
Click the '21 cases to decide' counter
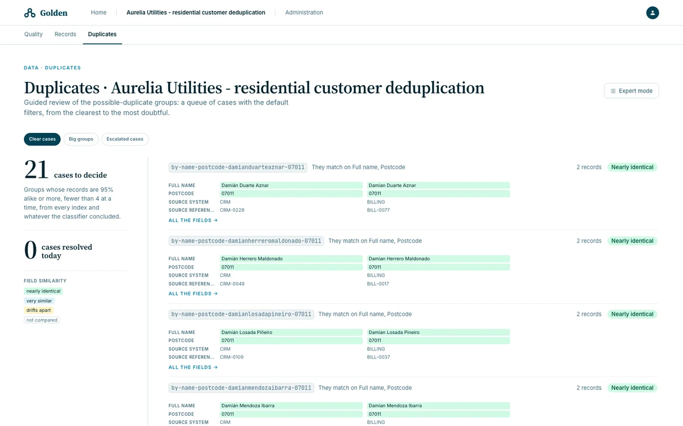pos(65,170)
